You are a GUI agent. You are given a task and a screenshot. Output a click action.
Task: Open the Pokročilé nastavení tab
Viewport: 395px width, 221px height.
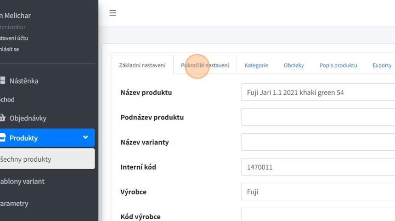[205, 65]
